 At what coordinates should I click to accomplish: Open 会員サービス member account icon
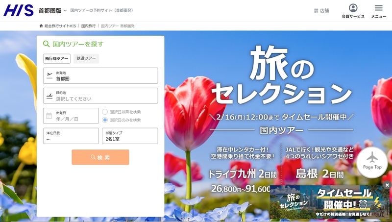(353, 10)
